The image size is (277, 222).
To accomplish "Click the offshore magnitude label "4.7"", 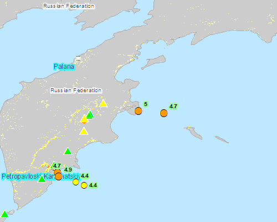I will (x=173, y=107).
